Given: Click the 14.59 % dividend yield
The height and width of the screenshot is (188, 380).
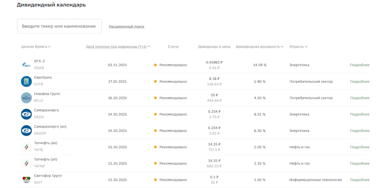Looking at the screenshot, I should click(260, 65).
